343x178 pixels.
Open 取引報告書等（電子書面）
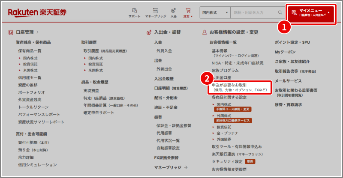click(x=295, y=71)
